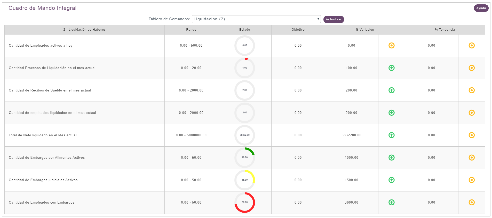This screenshot has width=492, height=218.
Task: Click the trend indicator for Empleados con Embargos
Action: [x=472, y=203]
